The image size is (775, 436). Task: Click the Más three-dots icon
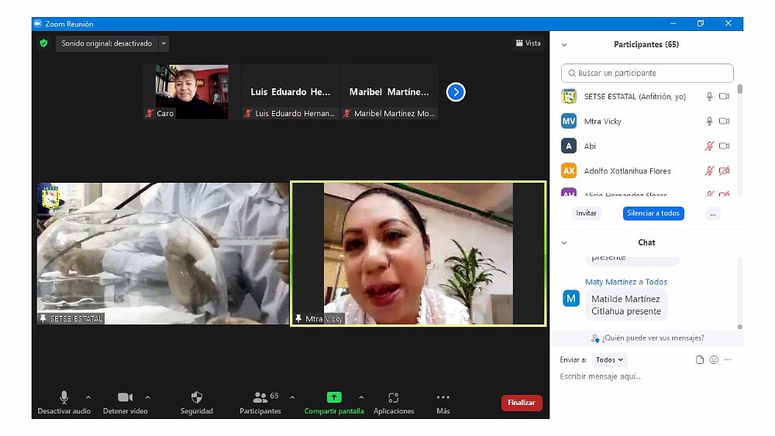[x=443, y=397]
